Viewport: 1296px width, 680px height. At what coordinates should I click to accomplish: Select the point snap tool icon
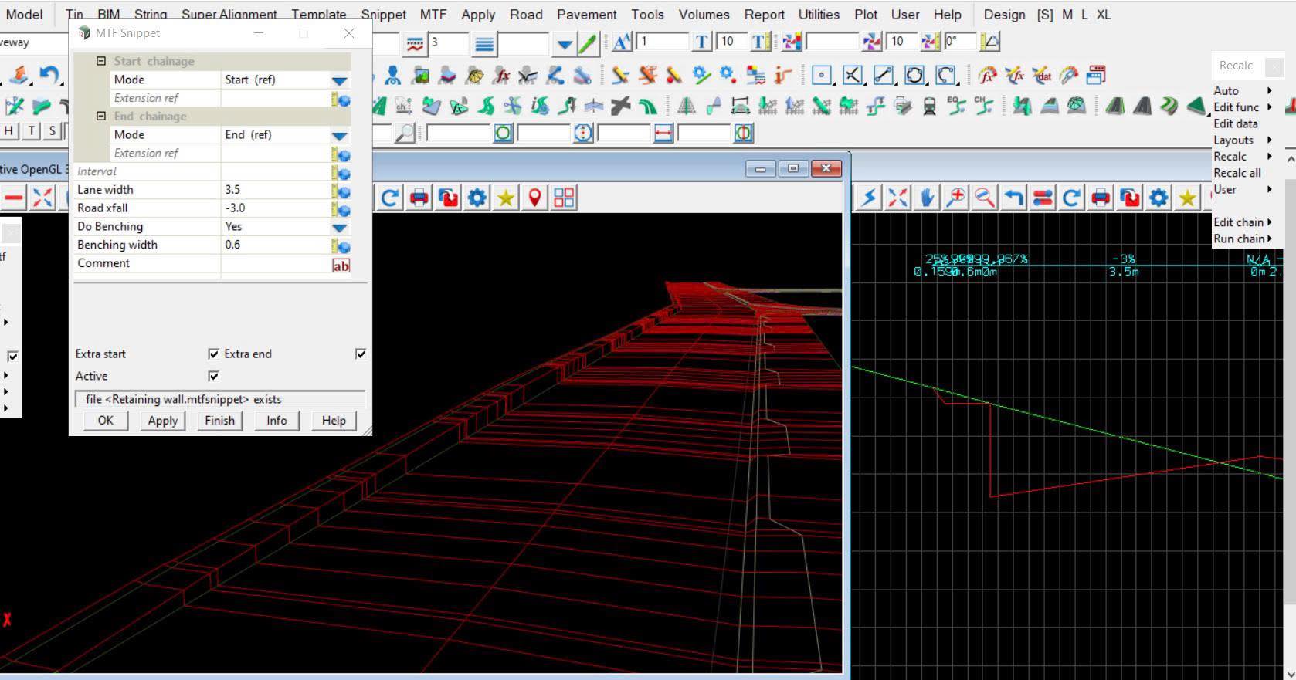[823, 75]
